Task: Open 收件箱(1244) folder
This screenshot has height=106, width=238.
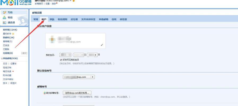Action: point(10,30)
